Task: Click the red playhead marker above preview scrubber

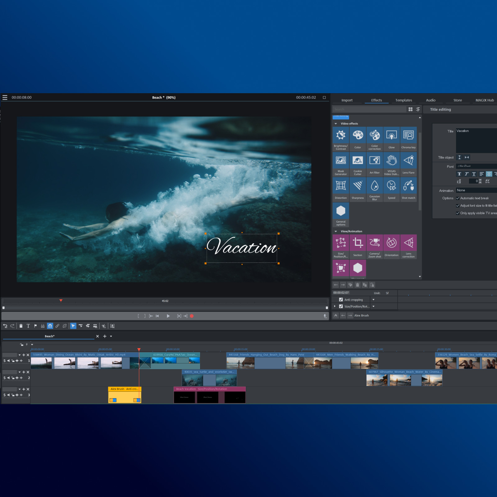Action: pos(61,301)
